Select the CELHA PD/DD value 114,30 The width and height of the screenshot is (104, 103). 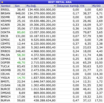click(98, 74)
